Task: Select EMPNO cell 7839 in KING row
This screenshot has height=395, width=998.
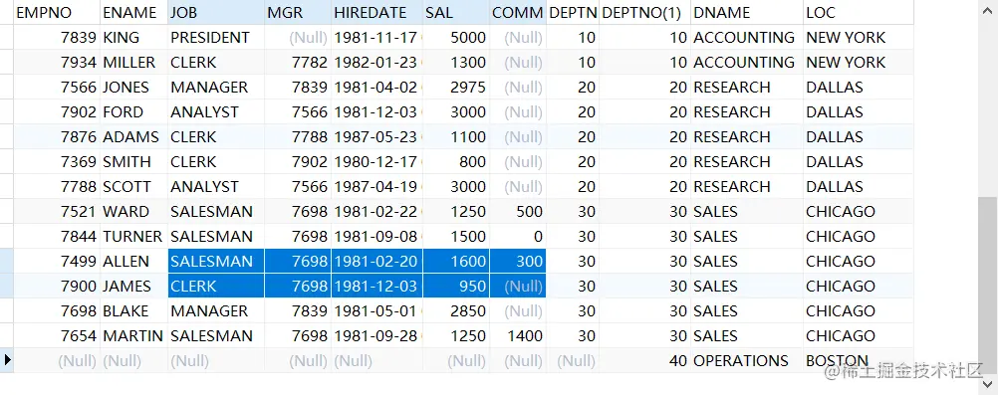Action: 56,38
